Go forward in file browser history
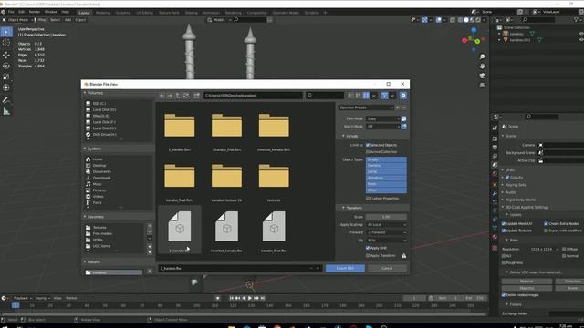This screenshot has height=328, width=584. [x=170, y=96]
